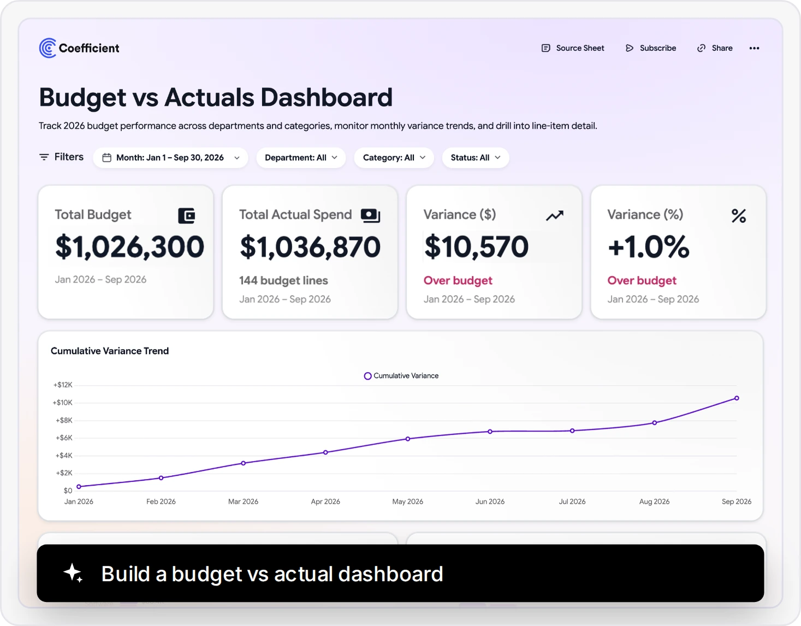Click the +1.0% variance percentage value
Screen dimensions: 801x626
[x=649, y=247]
